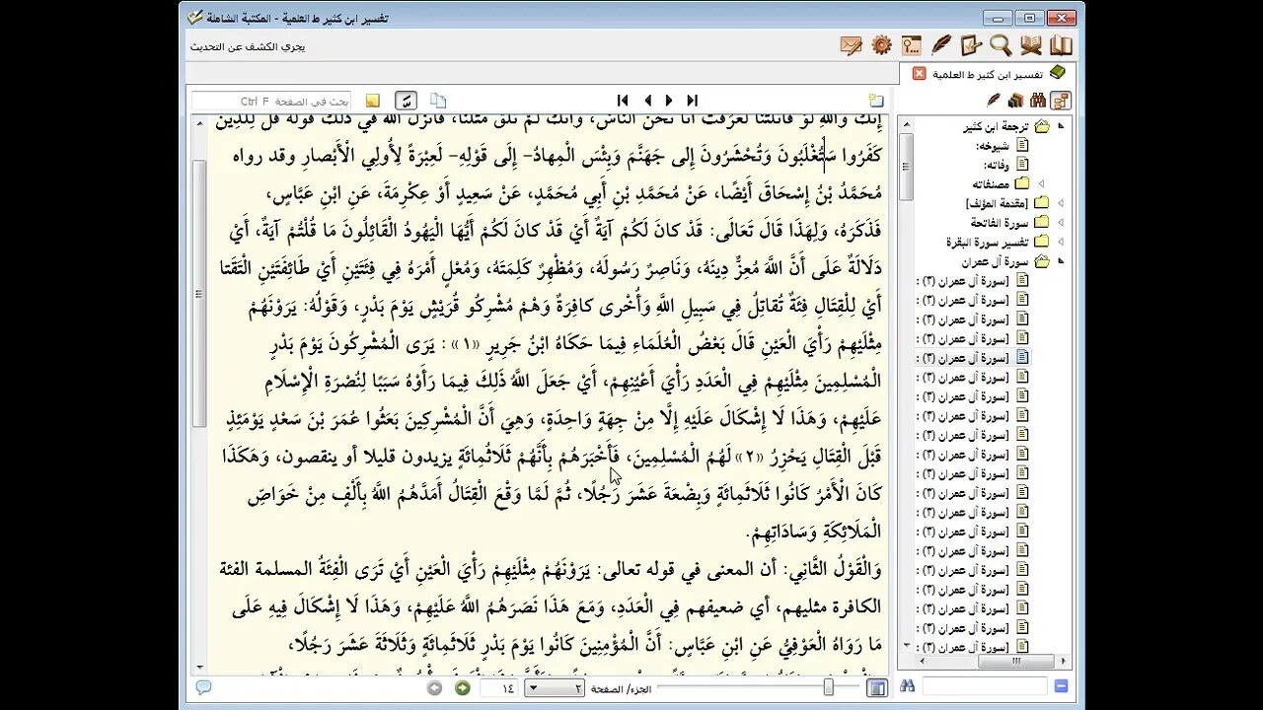Show the tree index view icon in the side panel
The image size is (1263, 710).
(x=1060, y=101)
